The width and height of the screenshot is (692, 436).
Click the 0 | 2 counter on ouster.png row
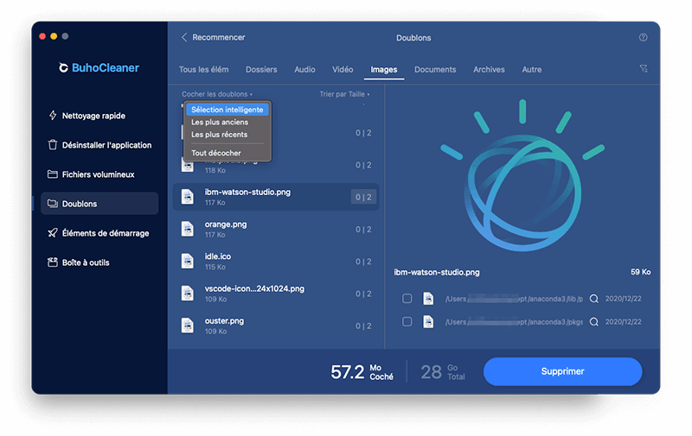tap(363, 325)
